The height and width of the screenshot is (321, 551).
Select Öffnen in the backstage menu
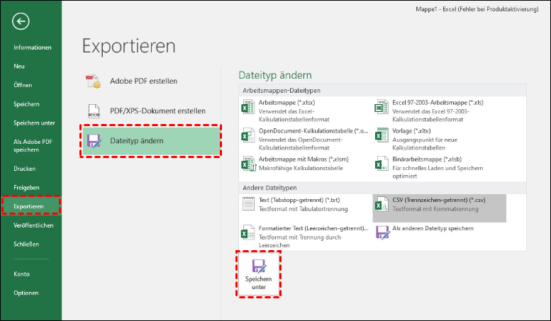(x=23, y=85)
